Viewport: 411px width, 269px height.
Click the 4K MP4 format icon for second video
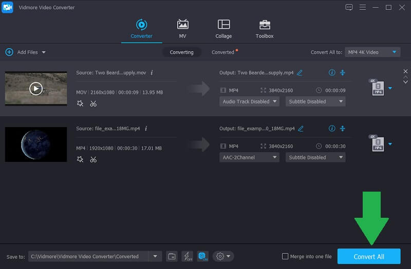[x=378, y=144]
